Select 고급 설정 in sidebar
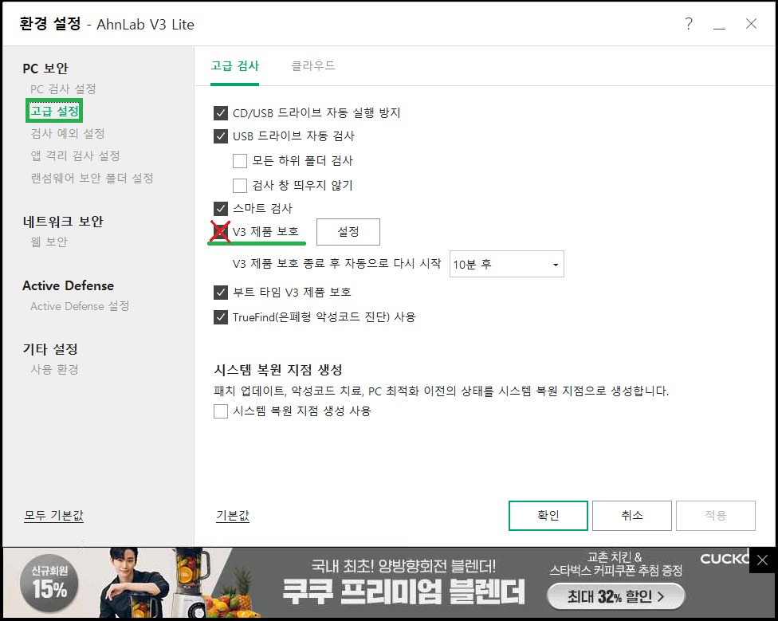The height and width of the screenshot is (621, 778). 54,111
